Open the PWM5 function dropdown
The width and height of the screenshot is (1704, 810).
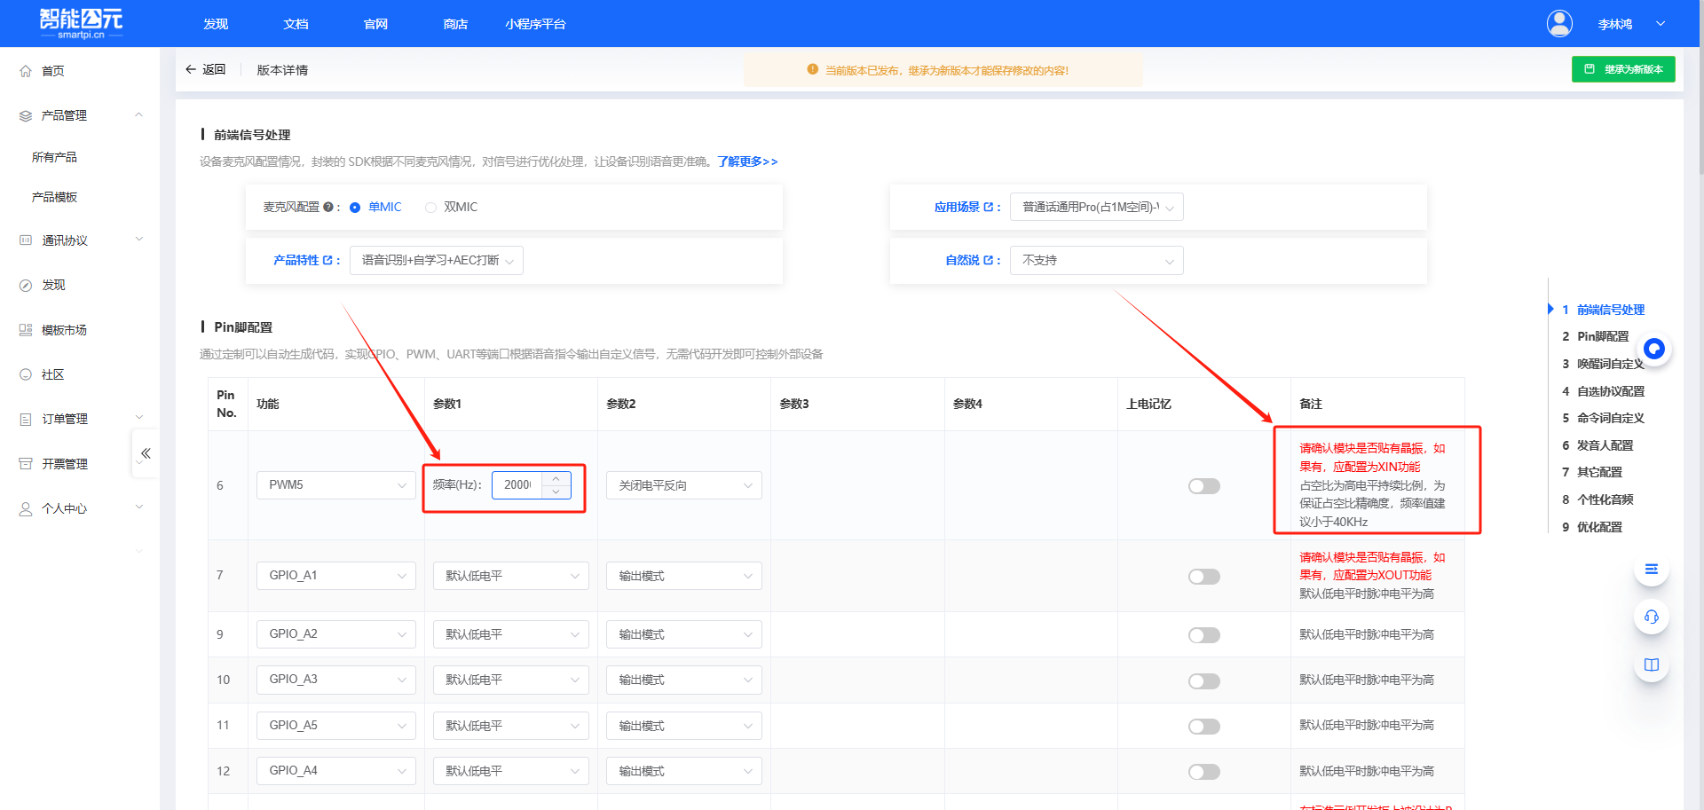[335, 484]
